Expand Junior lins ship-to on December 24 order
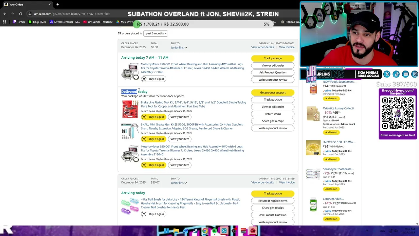The width and height of the screenshot is (419, 236). (179, 183)
